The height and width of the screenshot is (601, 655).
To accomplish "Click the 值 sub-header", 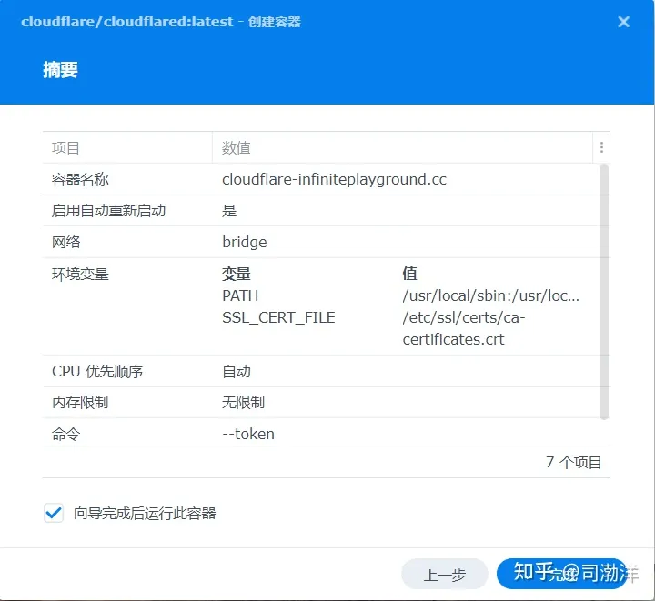I will (x=409, y=274).
